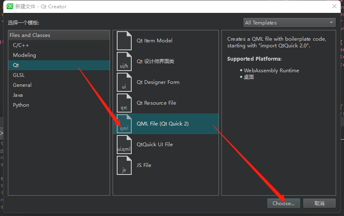Select the C/C++ category
The image size is (344, 216).
(x=59, y=45)
